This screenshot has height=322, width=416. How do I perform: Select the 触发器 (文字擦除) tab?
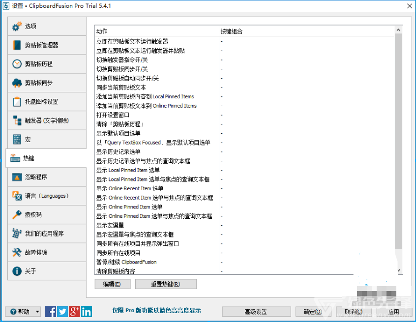(x=47, y=120)
